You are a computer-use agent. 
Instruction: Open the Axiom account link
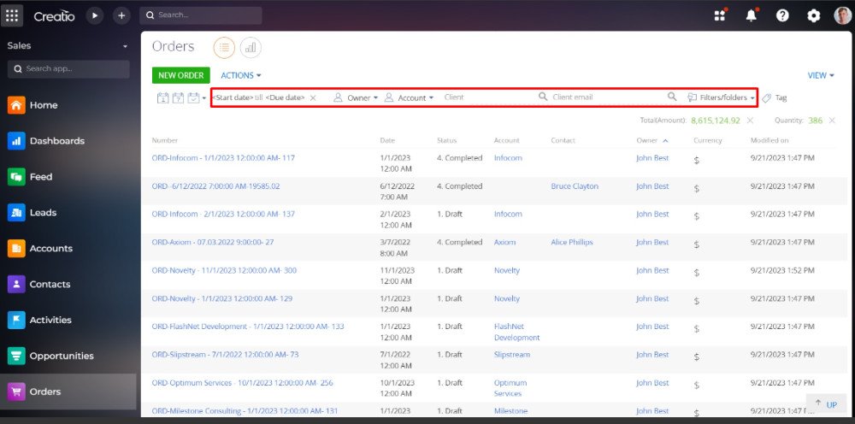505,243
